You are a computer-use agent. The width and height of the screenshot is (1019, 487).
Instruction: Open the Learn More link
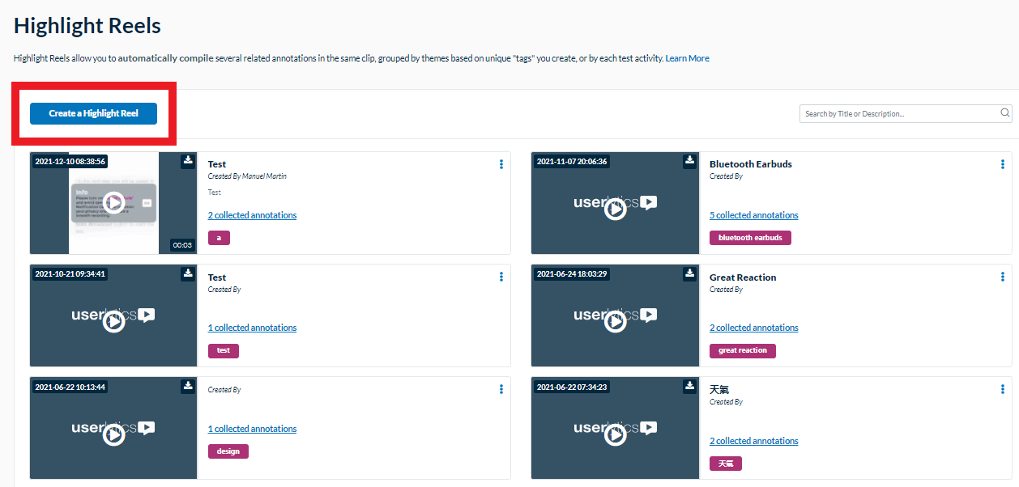(x=687, y=57)
